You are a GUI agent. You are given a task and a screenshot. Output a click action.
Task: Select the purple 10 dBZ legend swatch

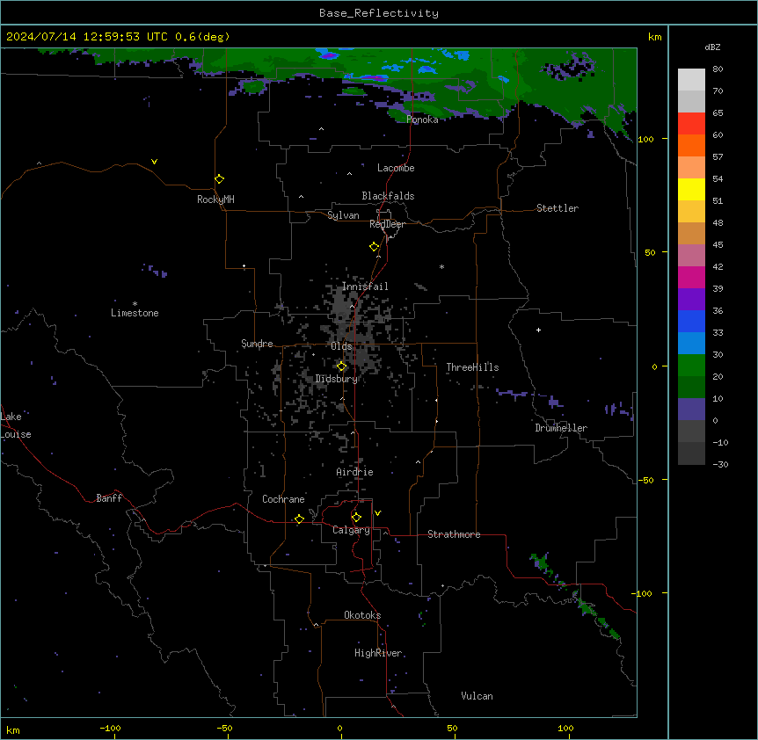[x=691, y=410]
